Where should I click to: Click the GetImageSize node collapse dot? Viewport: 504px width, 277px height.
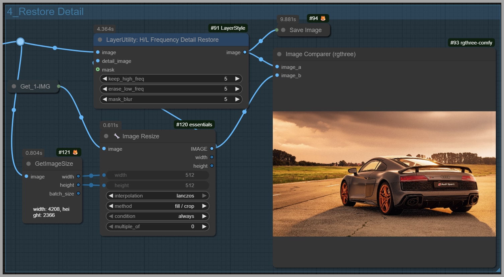(x=28, y=164)
